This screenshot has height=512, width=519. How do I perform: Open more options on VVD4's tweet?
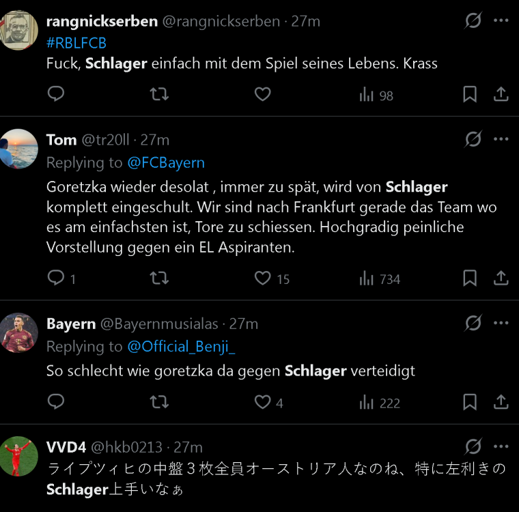point(501,446)
